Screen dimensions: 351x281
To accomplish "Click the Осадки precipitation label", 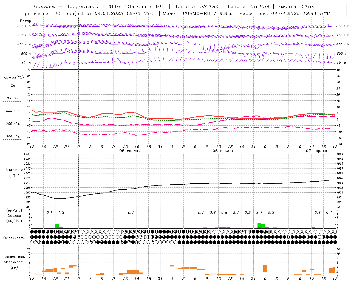I will click(x=14, y=216).
